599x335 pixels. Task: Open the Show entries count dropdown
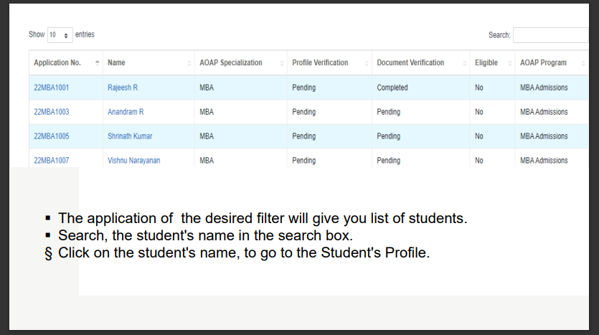click(59, 34)
